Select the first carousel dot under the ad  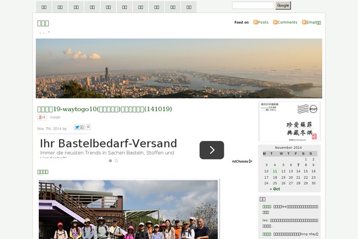pyautogui.click(x=110, y=161)
